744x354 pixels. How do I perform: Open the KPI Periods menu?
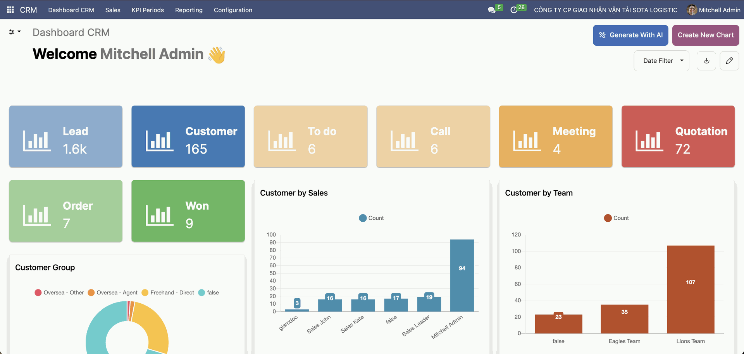click(148, 10)
